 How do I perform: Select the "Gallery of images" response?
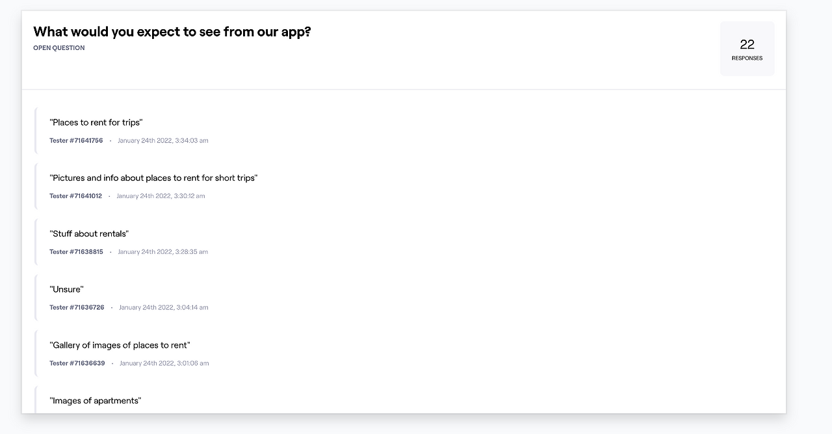(x=120, y=346)
